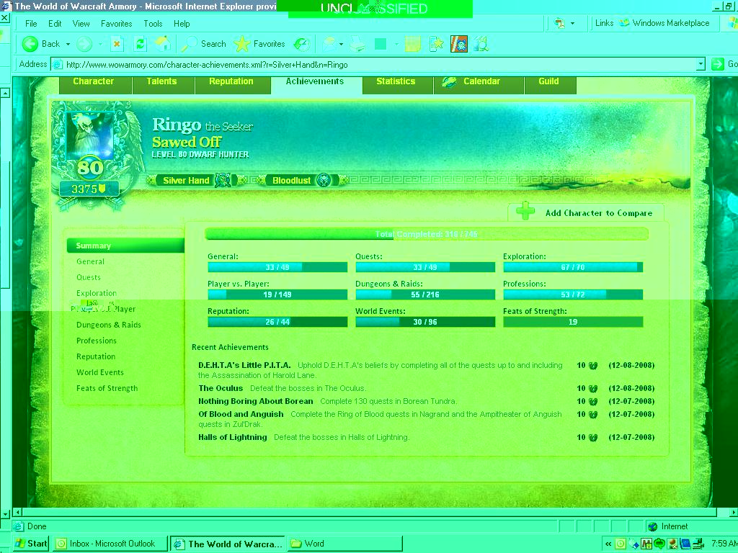
Task: Refresh the page with the green Refresh icon
Action: (140, 44)
